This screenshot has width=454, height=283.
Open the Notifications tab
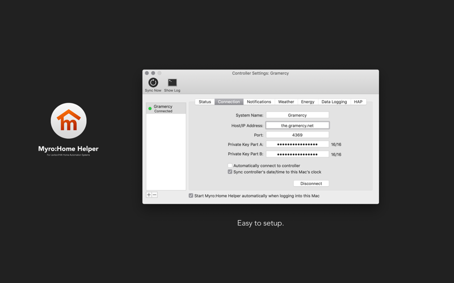[x=259, y=102]
